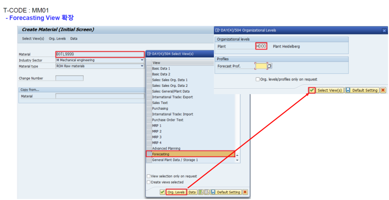Toggle Create views selected checkbox
This screenshot has height=200, width=389.
[x=149, y=182]
